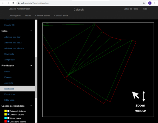The width and height of the screenshot is (158, 123).
Task: Open Chrome three-dot menu
Action: coord(155,3)
